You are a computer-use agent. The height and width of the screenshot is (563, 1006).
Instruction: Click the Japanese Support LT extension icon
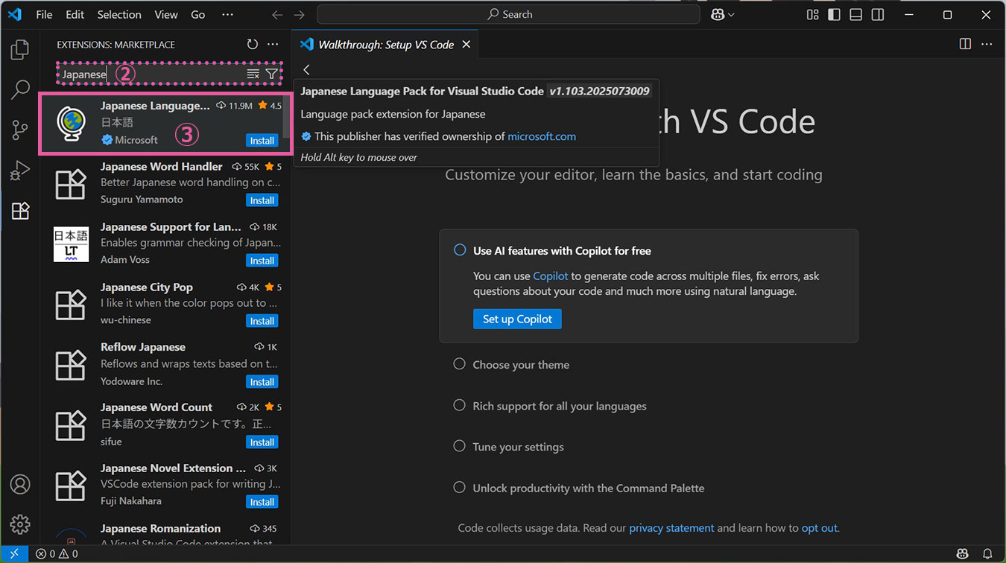click(71, 244)
